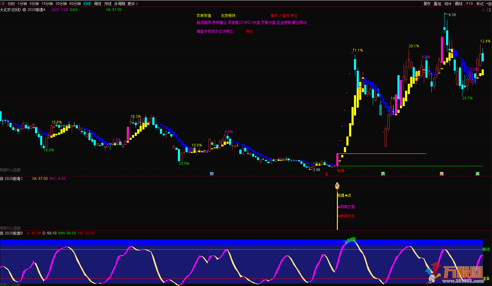Click the 叠加 overlay button
Screen dimensions: 492x286
(438, 4)
